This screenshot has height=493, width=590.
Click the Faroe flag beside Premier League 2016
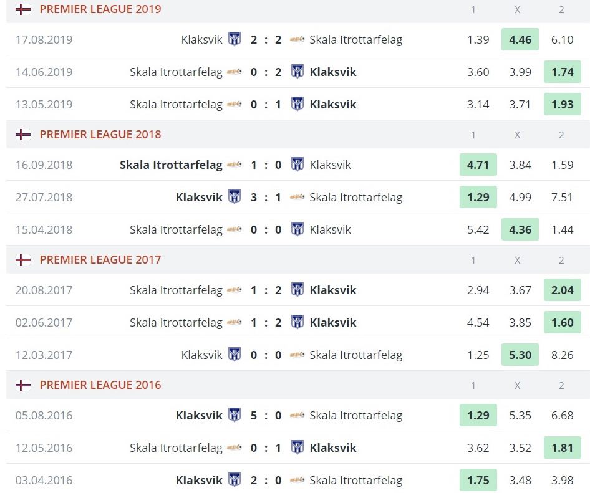23,385
